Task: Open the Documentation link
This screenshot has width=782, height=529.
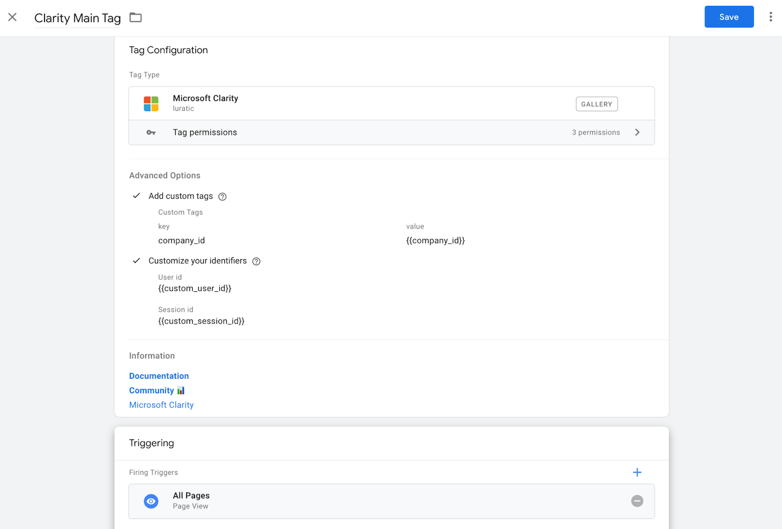Action: (x=159, y=376)
